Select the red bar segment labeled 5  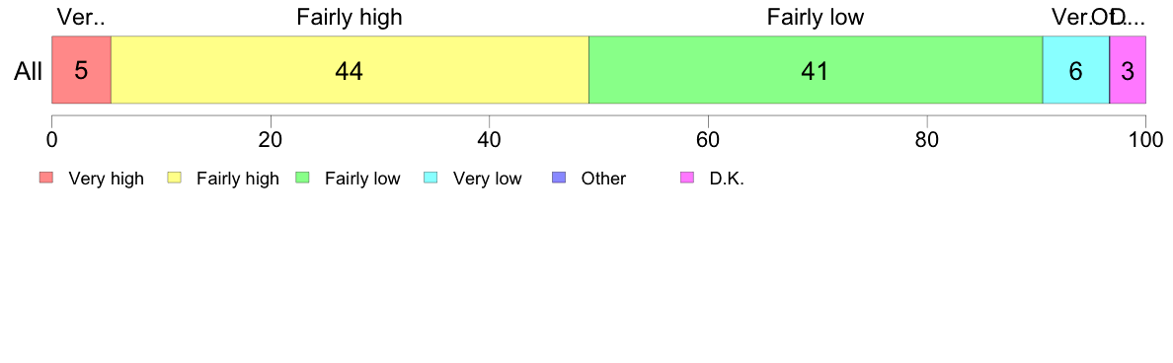[82, 69]
